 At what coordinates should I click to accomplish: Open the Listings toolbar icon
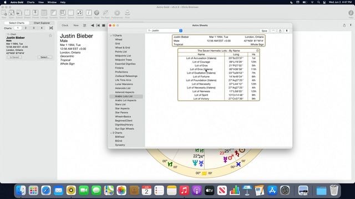[44, 13]
